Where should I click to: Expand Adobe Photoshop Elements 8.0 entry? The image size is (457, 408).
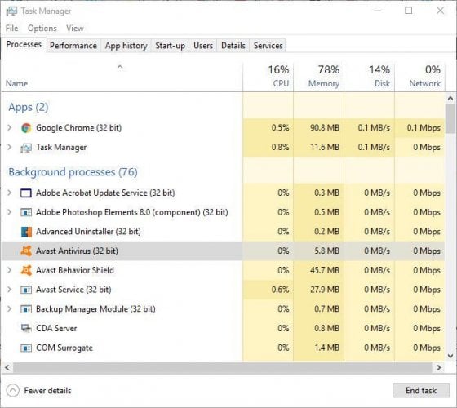coord(9,212)
